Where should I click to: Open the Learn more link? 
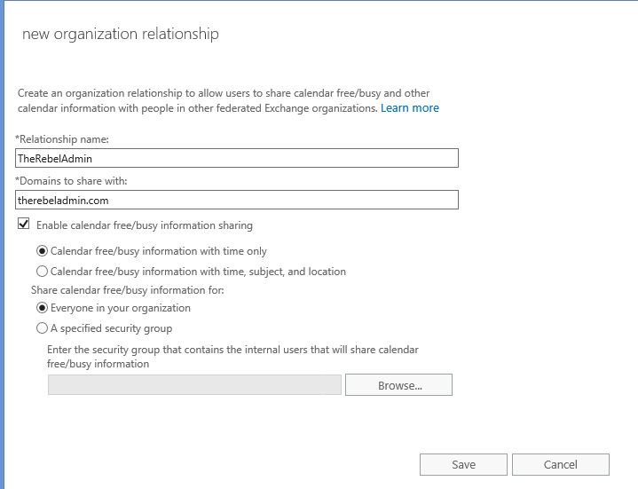click(x=410, y=108)
